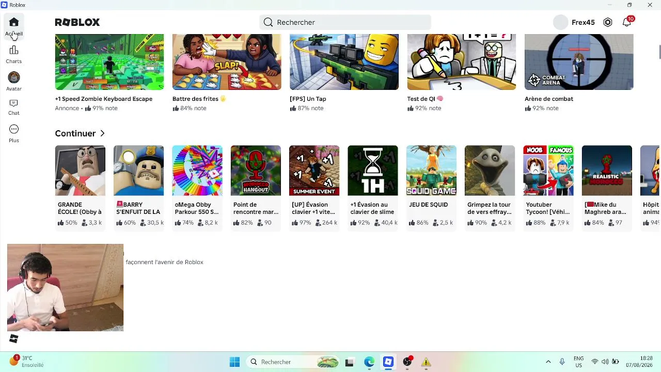661x372 pixels.
Task: Open the Windows Start menu
Action: pos(234,362)
